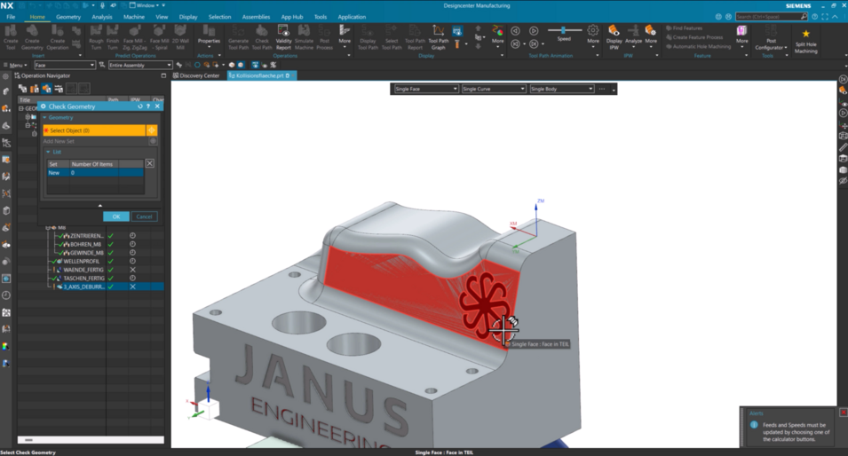Collapse the List section in Check Geometry

coord(48,152)
